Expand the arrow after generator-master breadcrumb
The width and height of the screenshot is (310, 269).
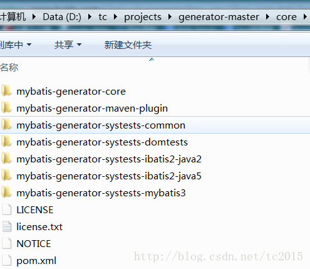[x=267, y=17]
